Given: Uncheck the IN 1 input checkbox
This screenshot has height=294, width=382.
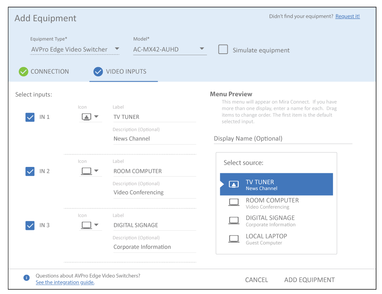Looking at the screenshot, I should (x=30, y=117).
